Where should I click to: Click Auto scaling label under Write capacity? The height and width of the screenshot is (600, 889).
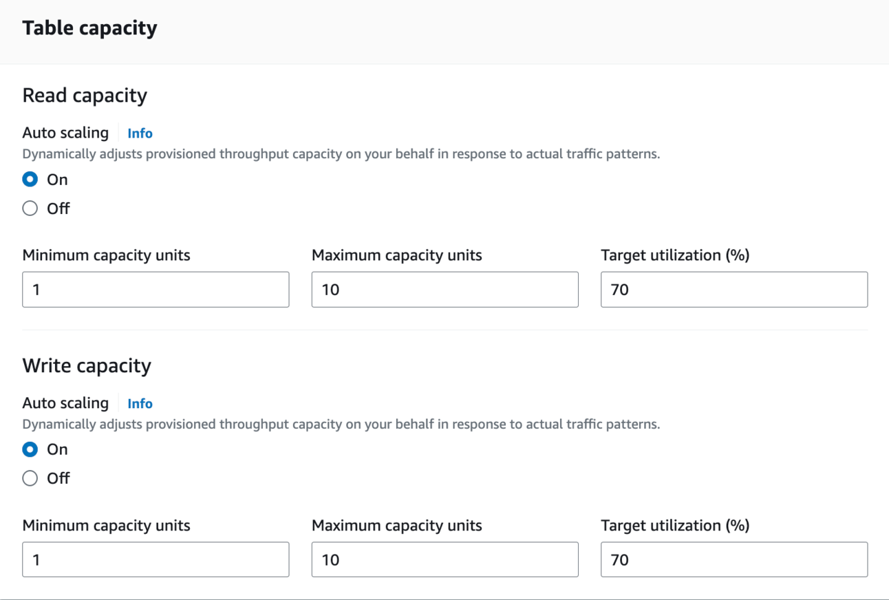click(65, 403)
